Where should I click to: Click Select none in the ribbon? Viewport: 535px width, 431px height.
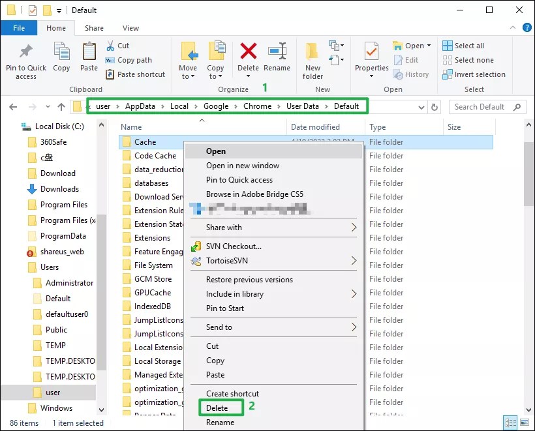pos(468,60)
